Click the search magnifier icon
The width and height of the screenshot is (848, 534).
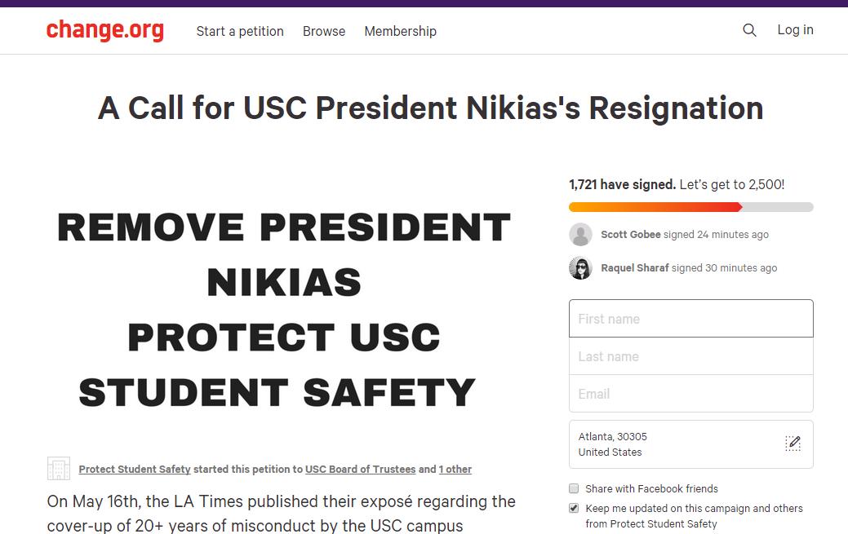749,30
